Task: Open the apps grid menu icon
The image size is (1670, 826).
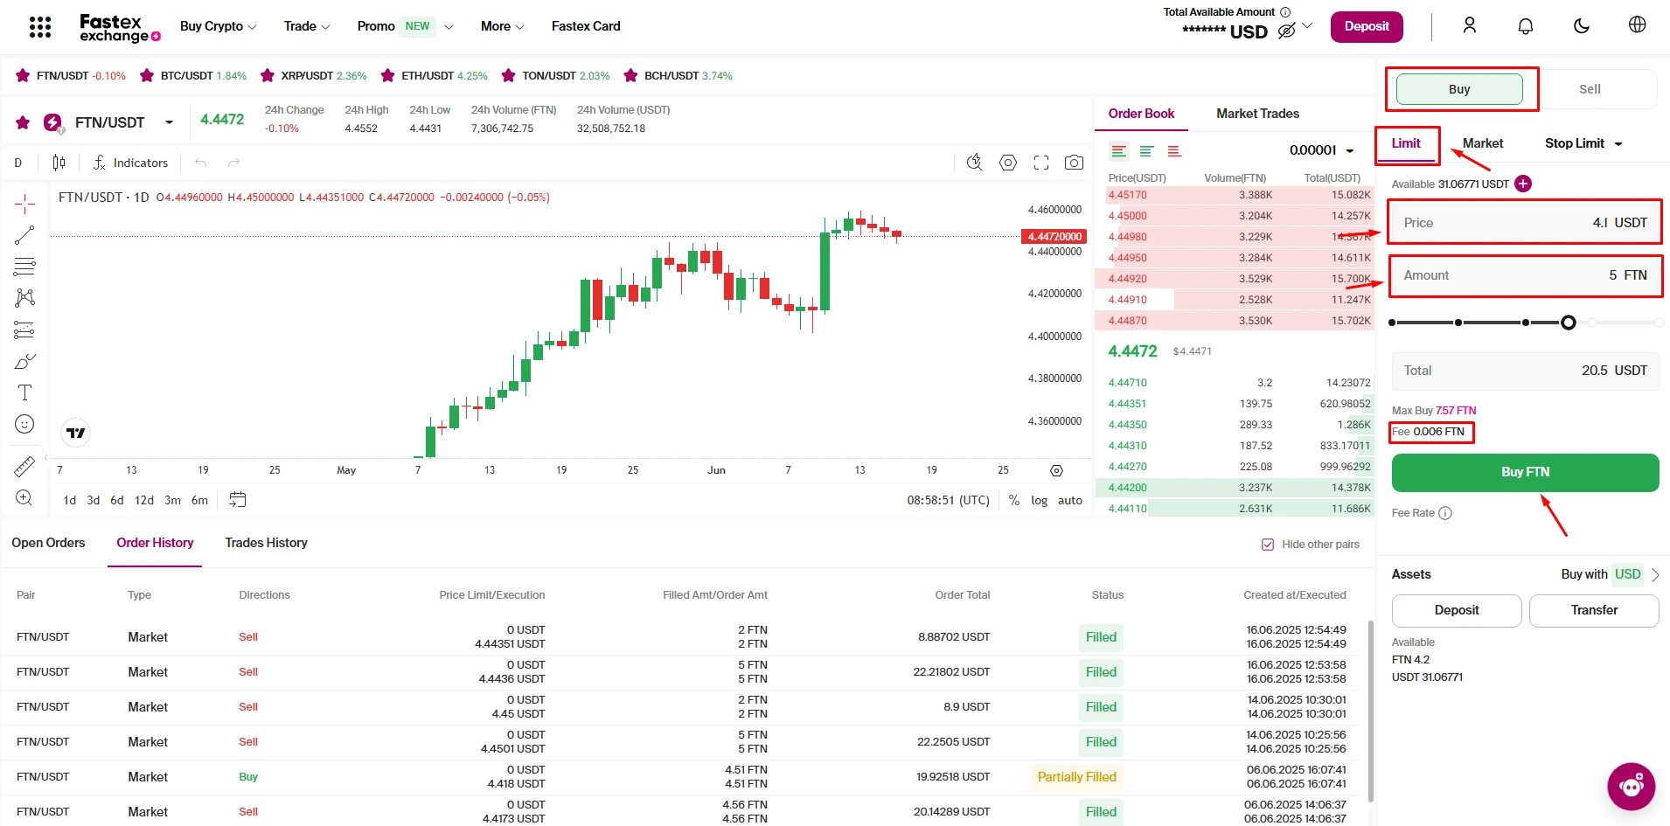Action: pos(40,27)
